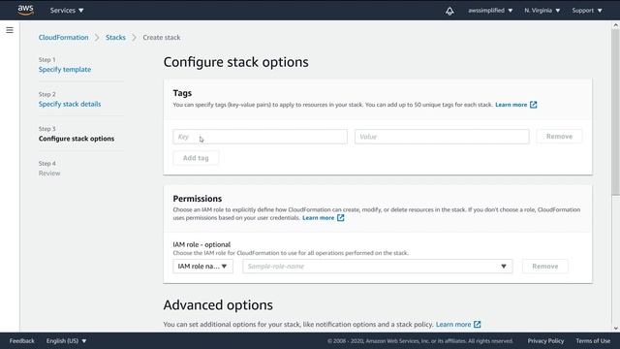Select the IAM role - optional label
This screenshot has height=349, width=620.
(x=201, y=244)
